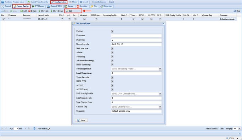The height and width of the screenshot is (140, 242).
Task: Switch to Digital Video Recorder tab
Action: click(38, 2)
